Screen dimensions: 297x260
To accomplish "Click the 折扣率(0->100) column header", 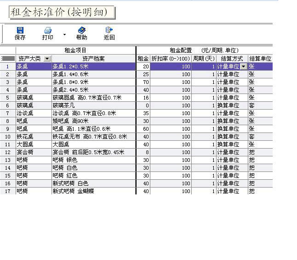I will 171,59.
